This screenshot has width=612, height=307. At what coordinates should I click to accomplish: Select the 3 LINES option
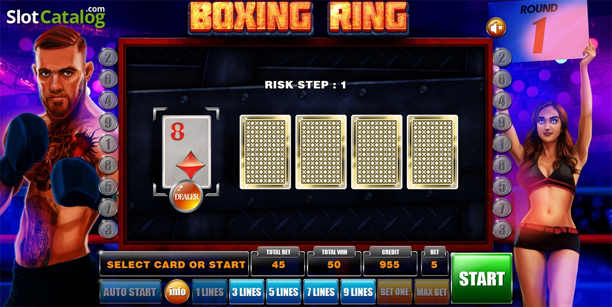(247, 292)
